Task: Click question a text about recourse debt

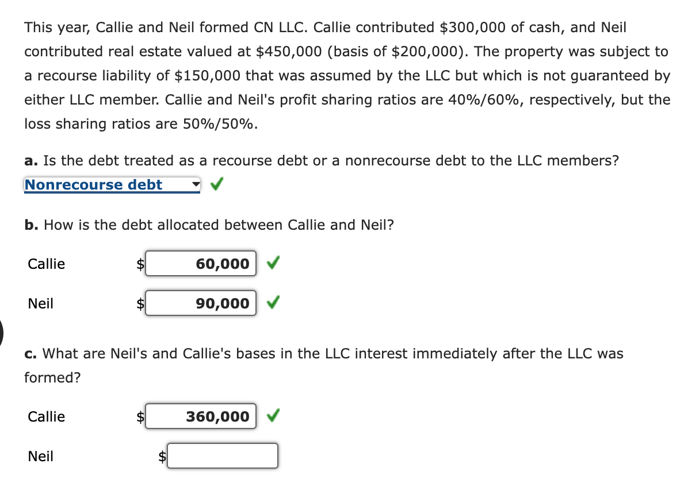Action: click(322, 160)
